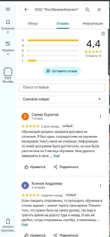Click the "1 отзыв" text under Самир Курапов
110x237 pixels.
pyautogui.click(x=37, y=119)
